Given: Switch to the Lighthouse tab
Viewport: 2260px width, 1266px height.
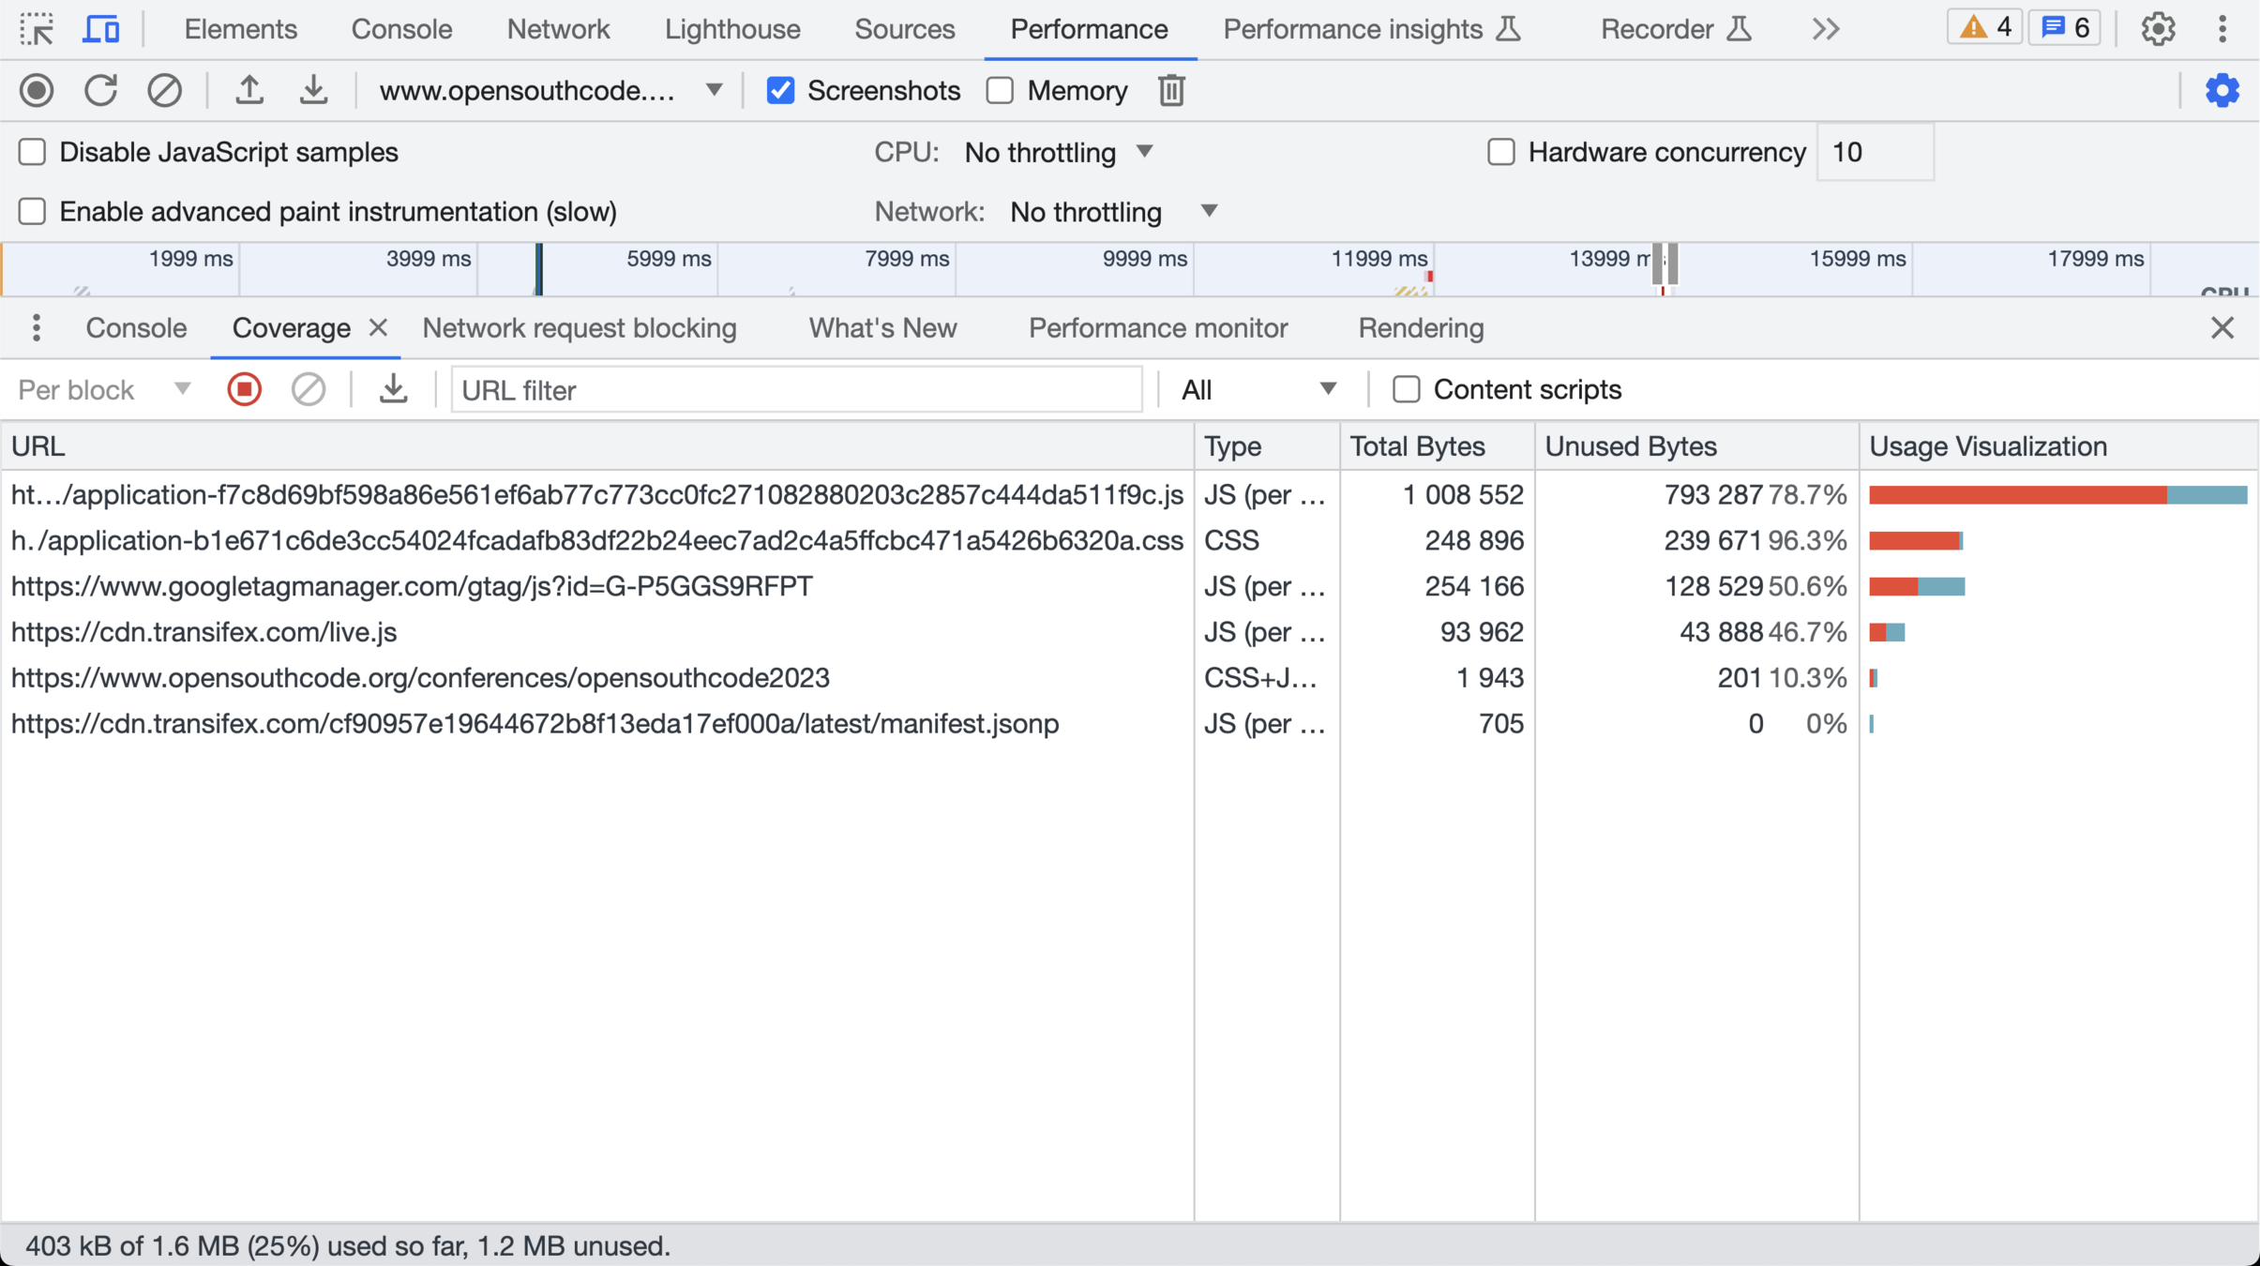Looking at the screenshot, I should (x=731, y=29).
